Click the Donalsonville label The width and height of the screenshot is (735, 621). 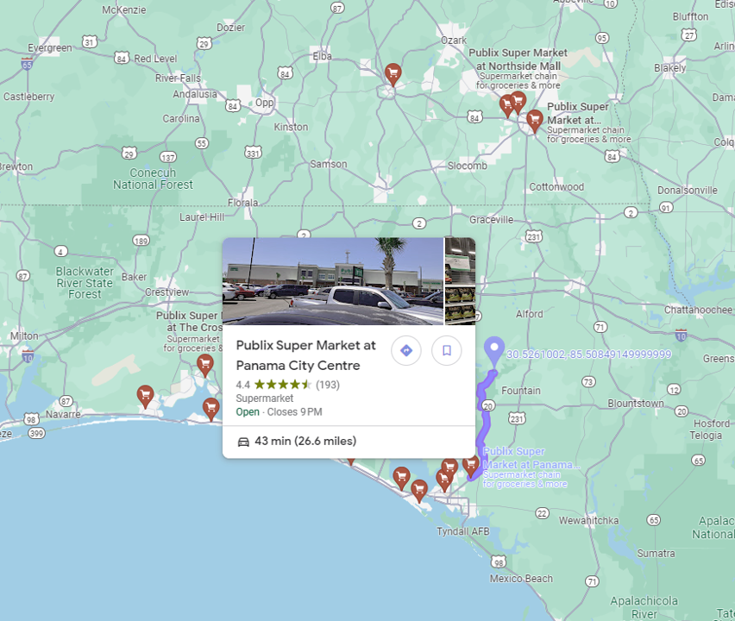(688, 191)
